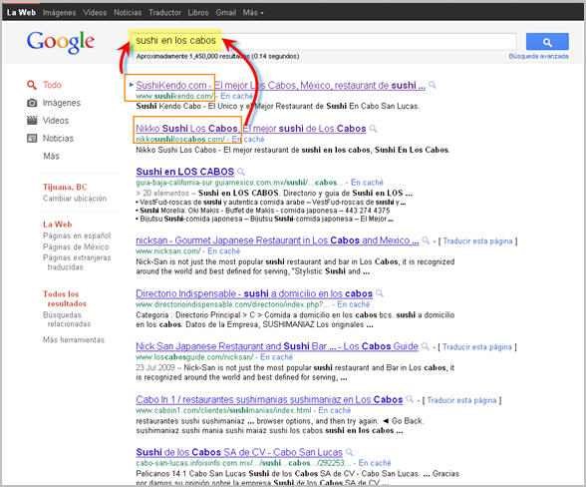View En caché for caboin1.com result

coord(335,410)
